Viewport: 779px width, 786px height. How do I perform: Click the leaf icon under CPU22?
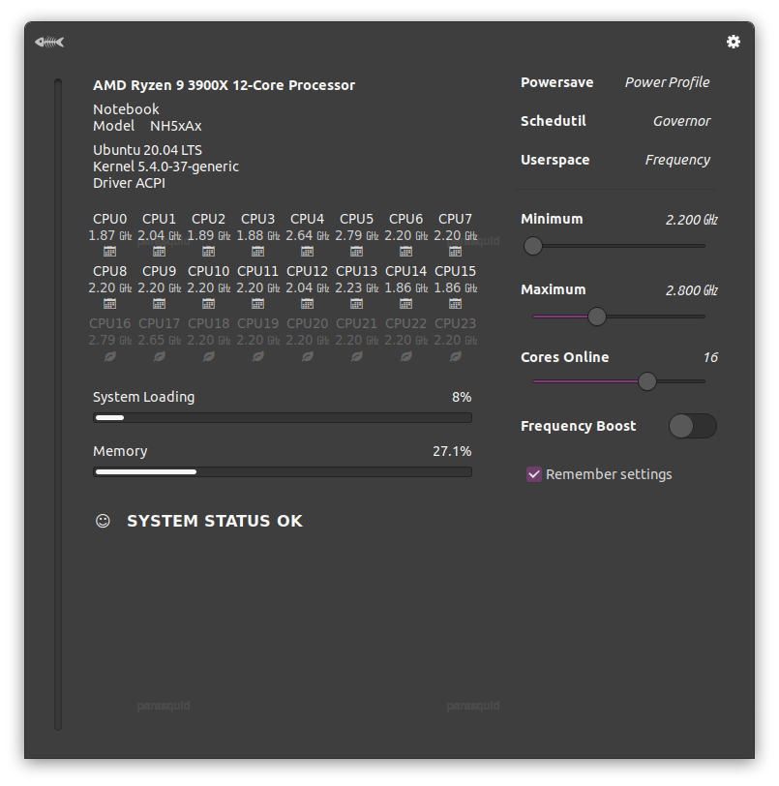click(406, 356)
